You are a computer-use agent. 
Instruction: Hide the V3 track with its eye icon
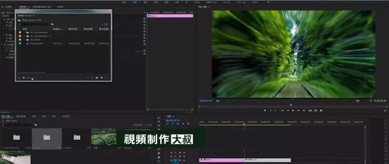click(184, 153)
